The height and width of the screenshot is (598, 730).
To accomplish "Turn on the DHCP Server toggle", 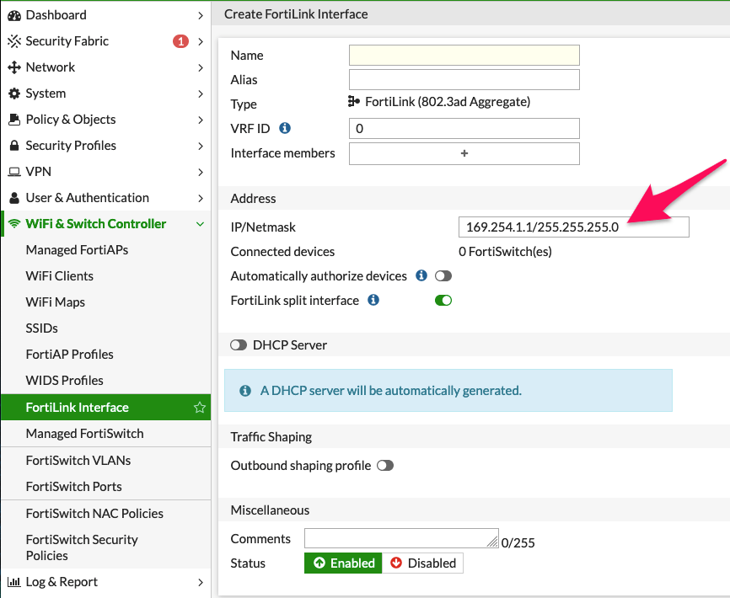I will pos(239,344).
